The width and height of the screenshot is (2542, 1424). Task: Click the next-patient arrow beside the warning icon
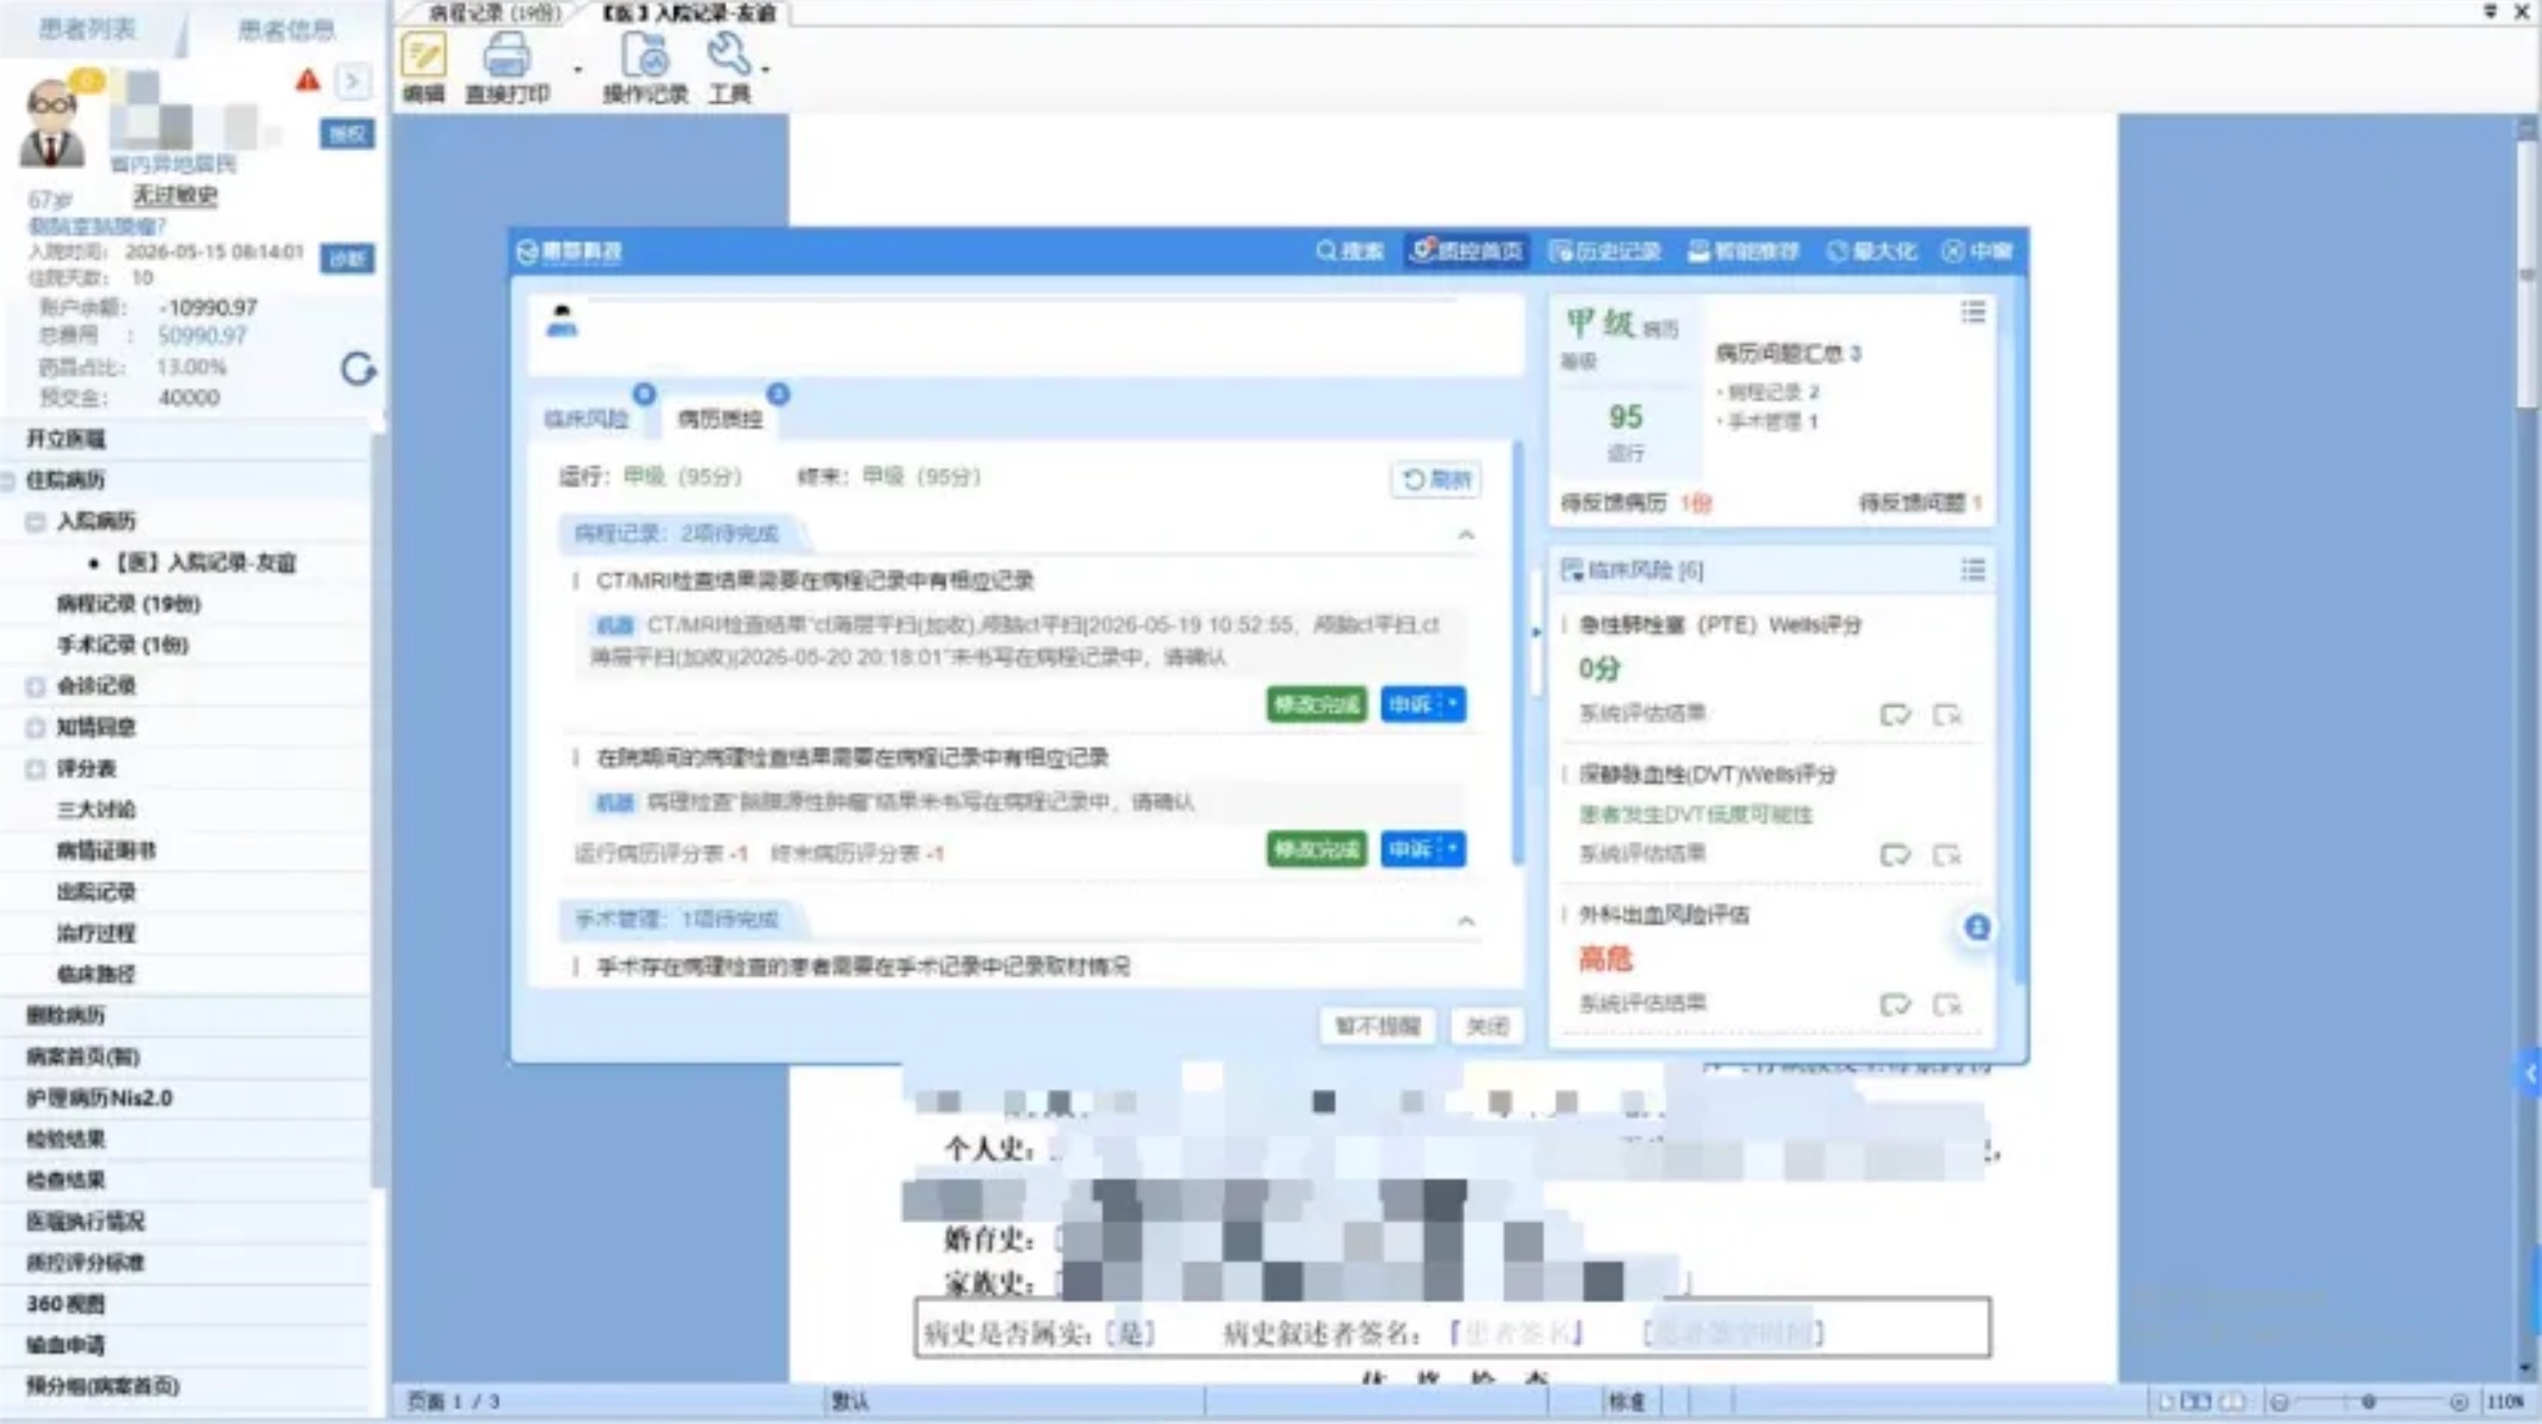point(355,81)
